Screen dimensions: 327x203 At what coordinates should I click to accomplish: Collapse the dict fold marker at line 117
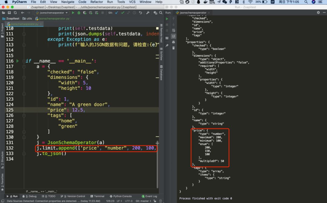point(24,66)
